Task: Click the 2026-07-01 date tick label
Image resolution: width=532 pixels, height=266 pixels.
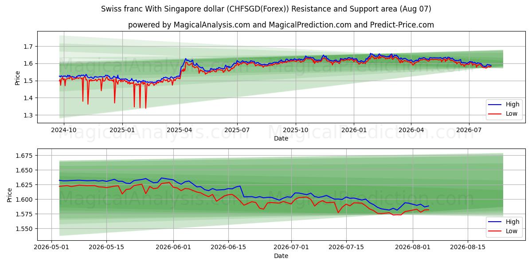Action: (x=291, y=248)
